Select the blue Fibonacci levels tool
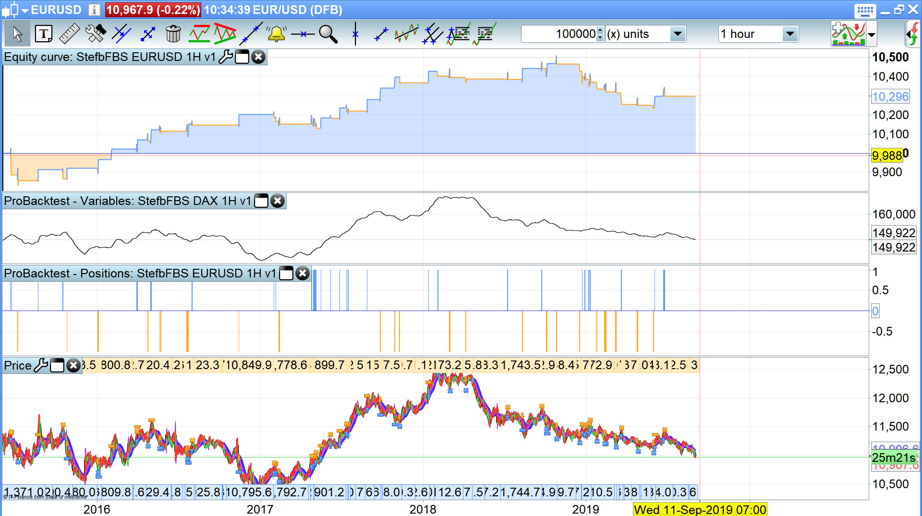 pos(459,34)
